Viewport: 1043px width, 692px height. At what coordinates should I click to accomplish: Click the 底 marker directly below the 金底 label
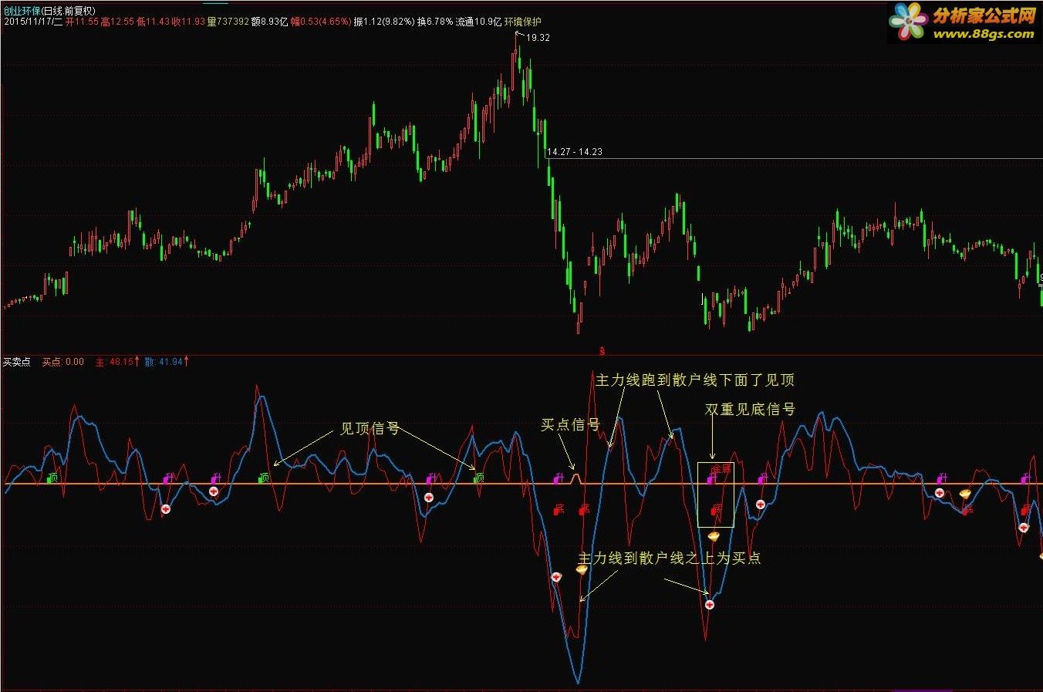716,510
